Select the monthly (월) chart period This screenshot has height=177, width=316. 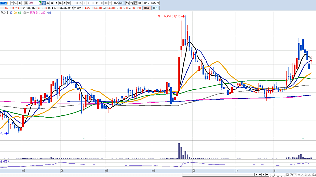51,3
